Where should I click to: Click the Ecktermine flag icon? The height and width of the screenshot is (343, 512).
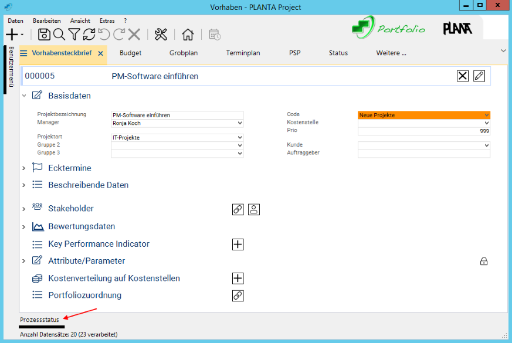(37, 168)
